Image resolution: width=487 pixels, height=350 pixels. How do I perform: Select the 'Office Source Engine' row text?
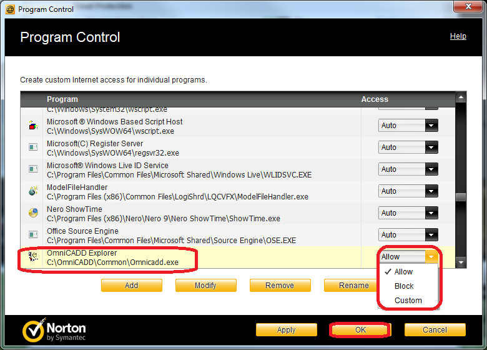[82, 231]
